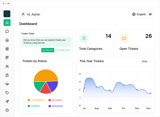Open the 2026 year dropdown
This screenshot has height=117, width=160.
point(145,61)
